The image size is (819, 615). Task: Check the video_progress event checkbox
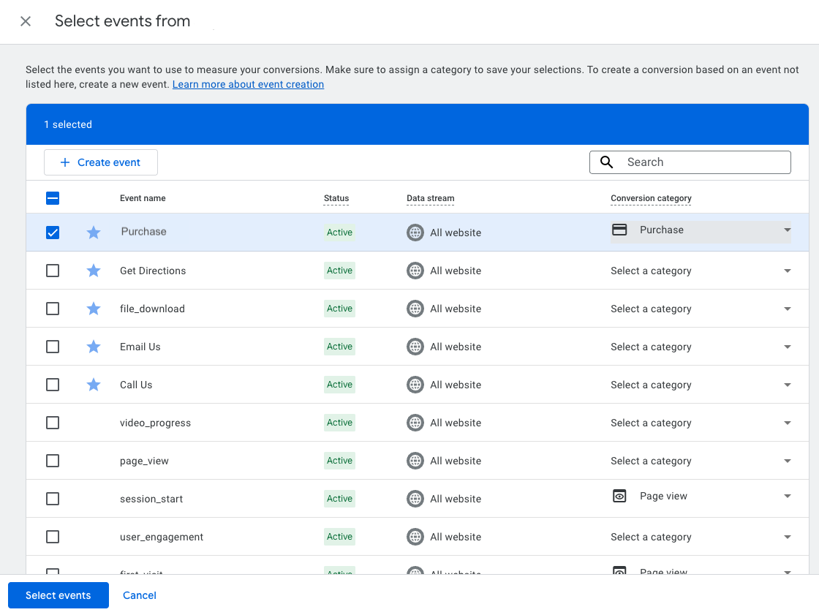(53, 423)
